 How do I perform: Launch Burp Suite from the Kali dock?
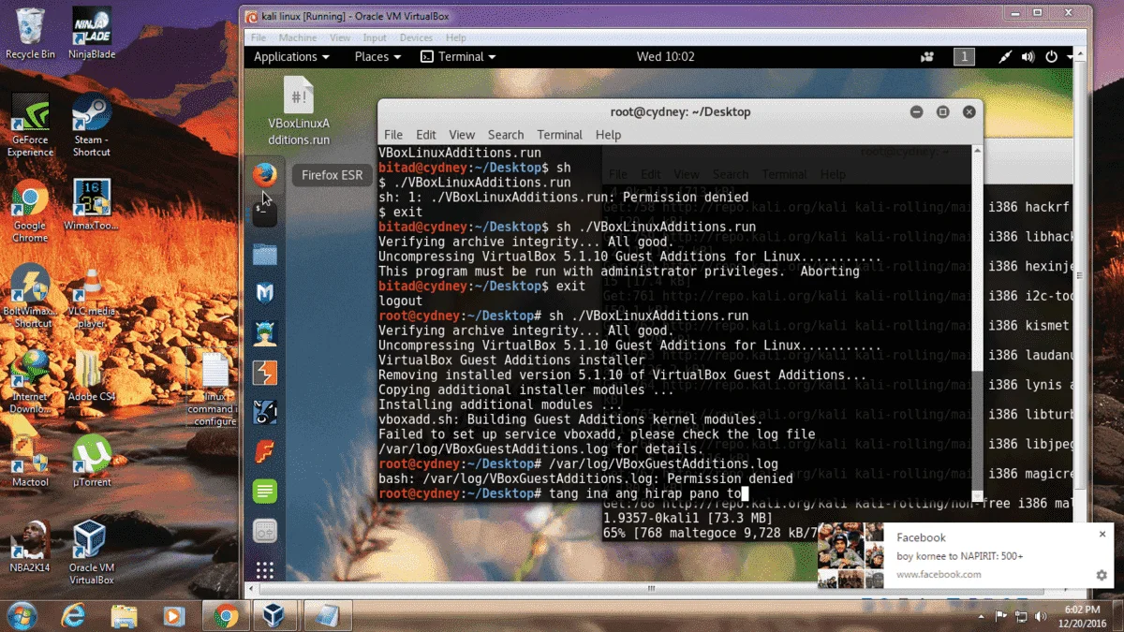click(x=265, y=372)
